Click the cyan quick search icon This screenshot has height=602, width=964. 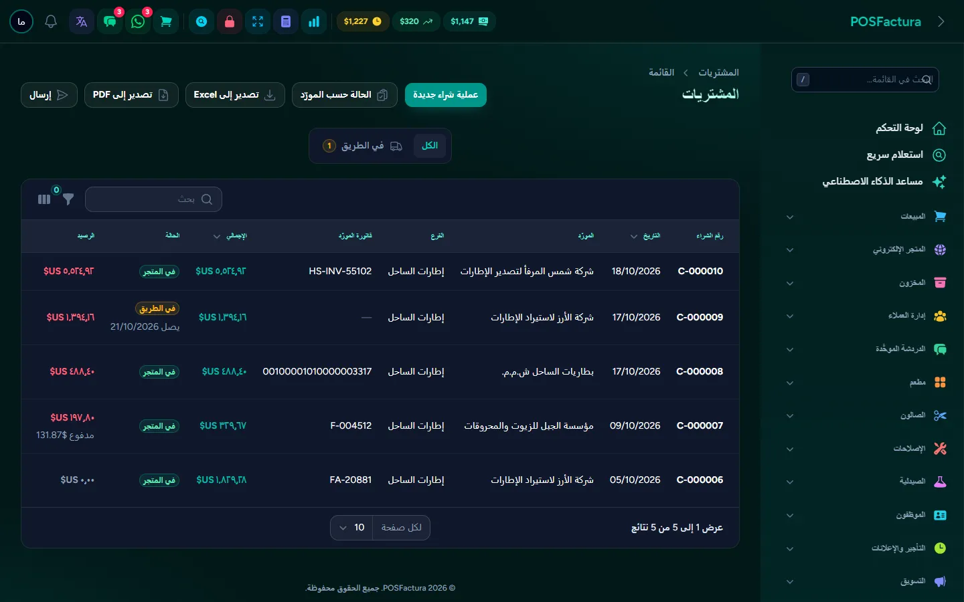202,21
